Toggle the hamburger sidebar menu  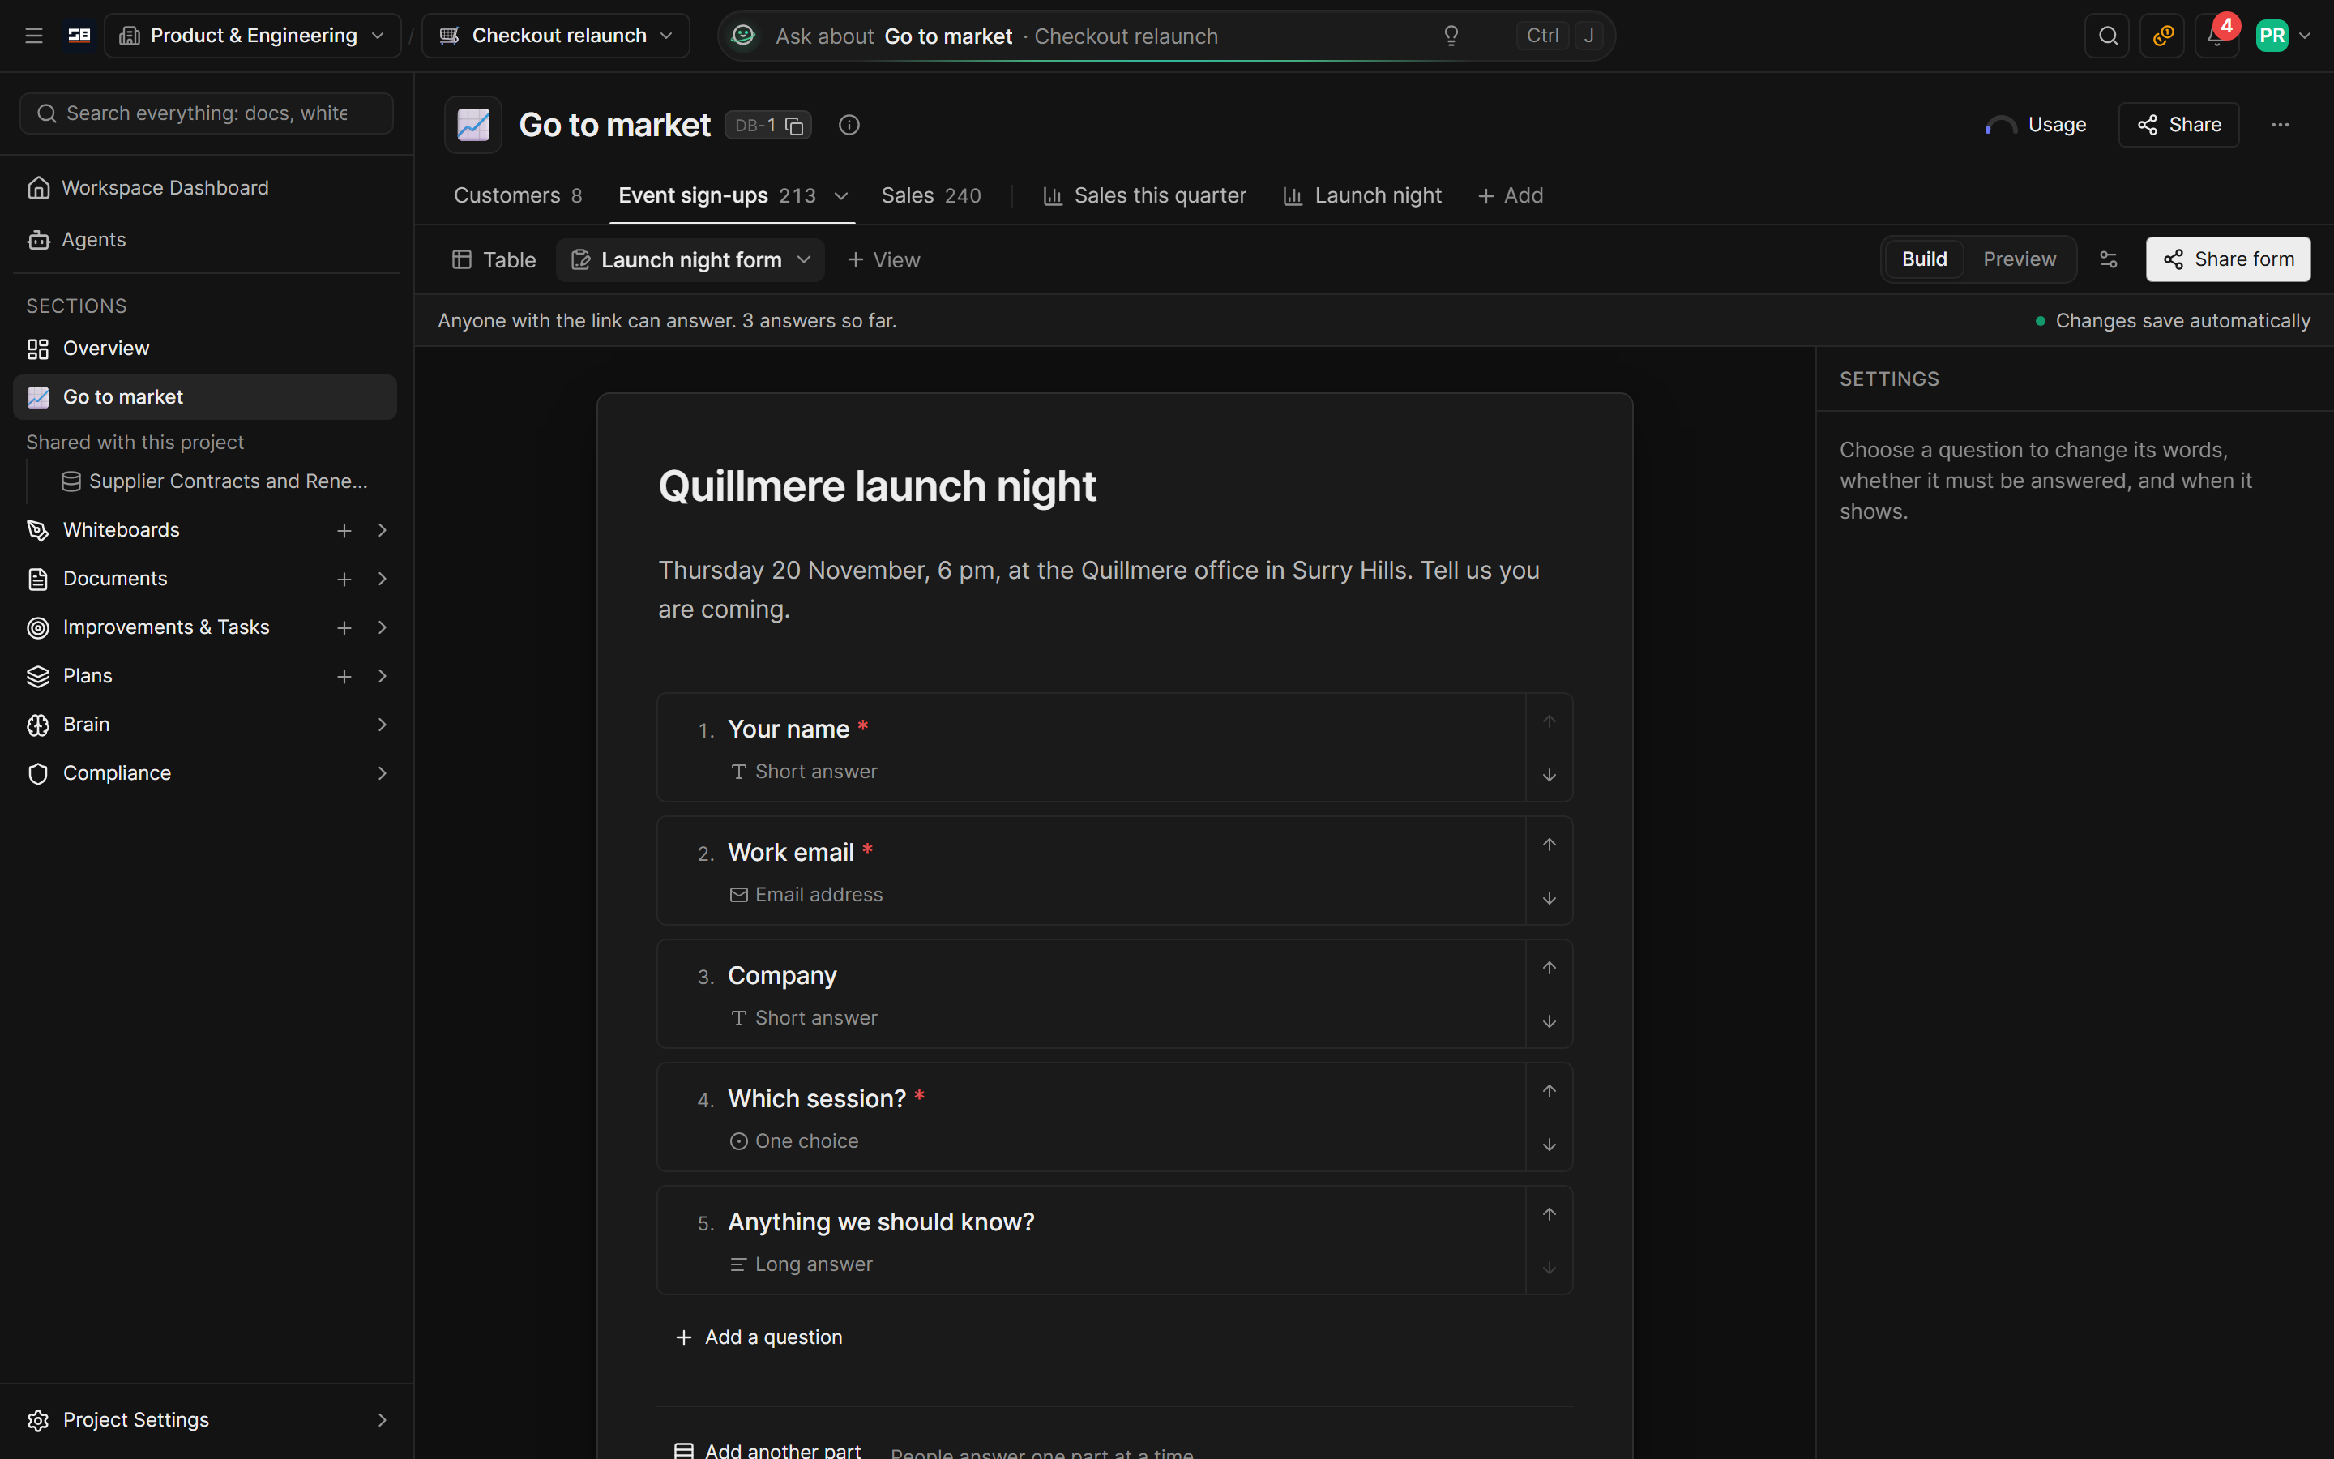[34, 36]
